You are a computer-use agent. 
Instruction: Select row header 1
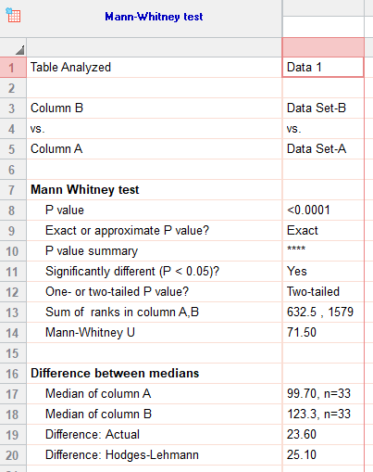(x=13, y=68)
